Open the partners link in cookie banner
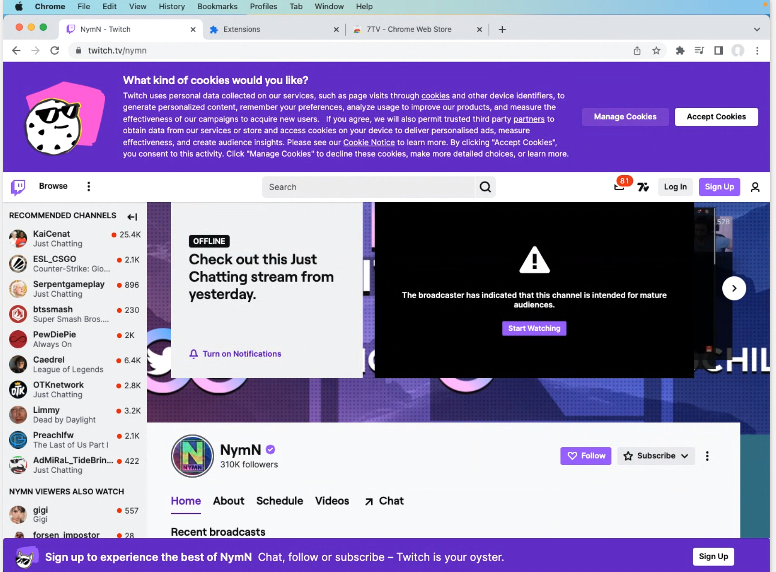The image size is (776, 572). (x=529, y=119)
